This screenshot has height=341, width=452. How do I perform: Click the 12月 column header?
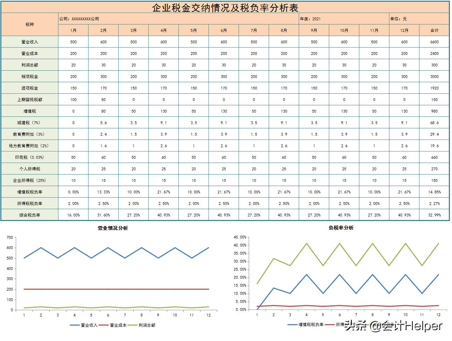[404, 30]
